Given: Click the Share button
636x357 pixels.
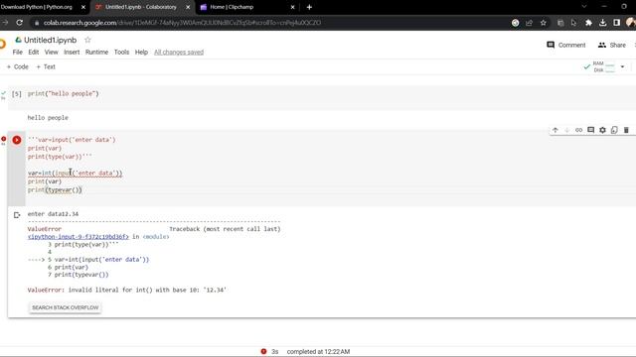Looking at the screenshot, I should 612,45.
